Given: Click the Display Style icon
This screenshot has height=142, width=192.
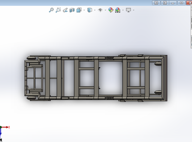Looking at the screenshot, I should pos(90,10).
